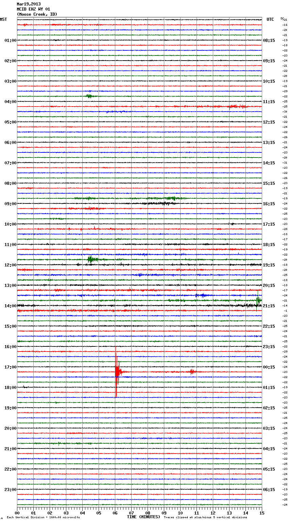This screenshot has width=289, height=522.
Task: Click the Mar19,2013 date header
Action: (29, 4)
